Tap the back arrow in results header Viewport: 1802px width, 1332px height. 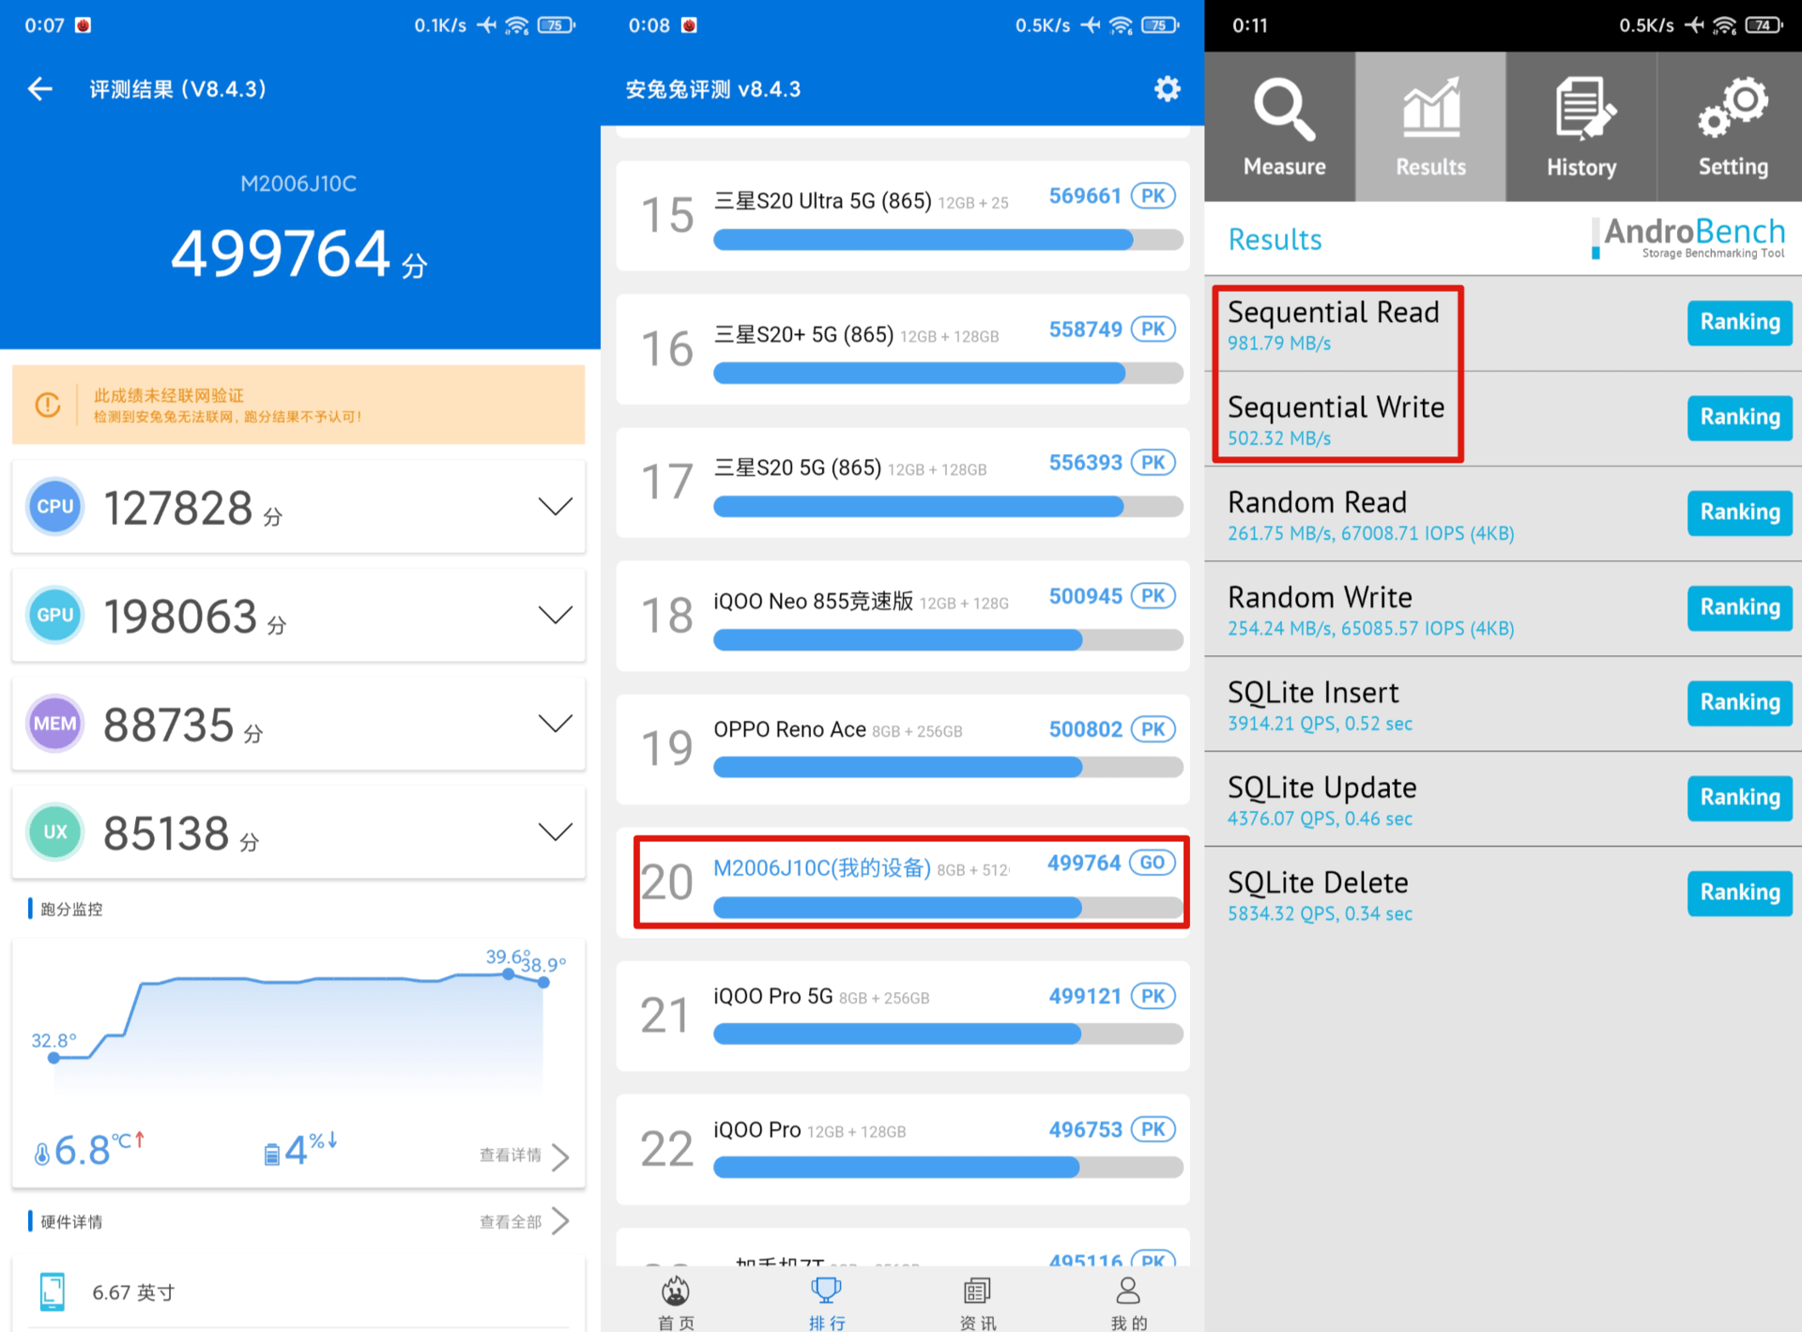[39, 89]
